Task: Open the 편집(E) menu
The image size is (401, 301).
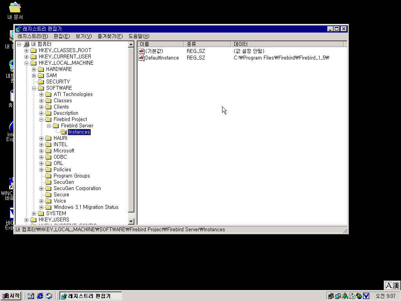Action: click(61, 36)
